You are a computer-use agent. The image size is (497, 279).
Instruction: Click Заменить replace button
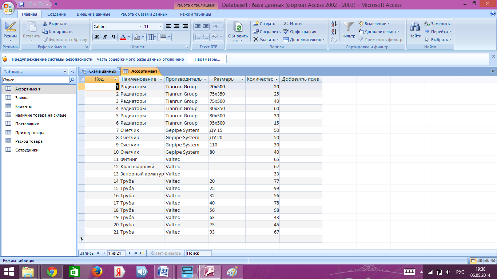(x=437, y=24)
